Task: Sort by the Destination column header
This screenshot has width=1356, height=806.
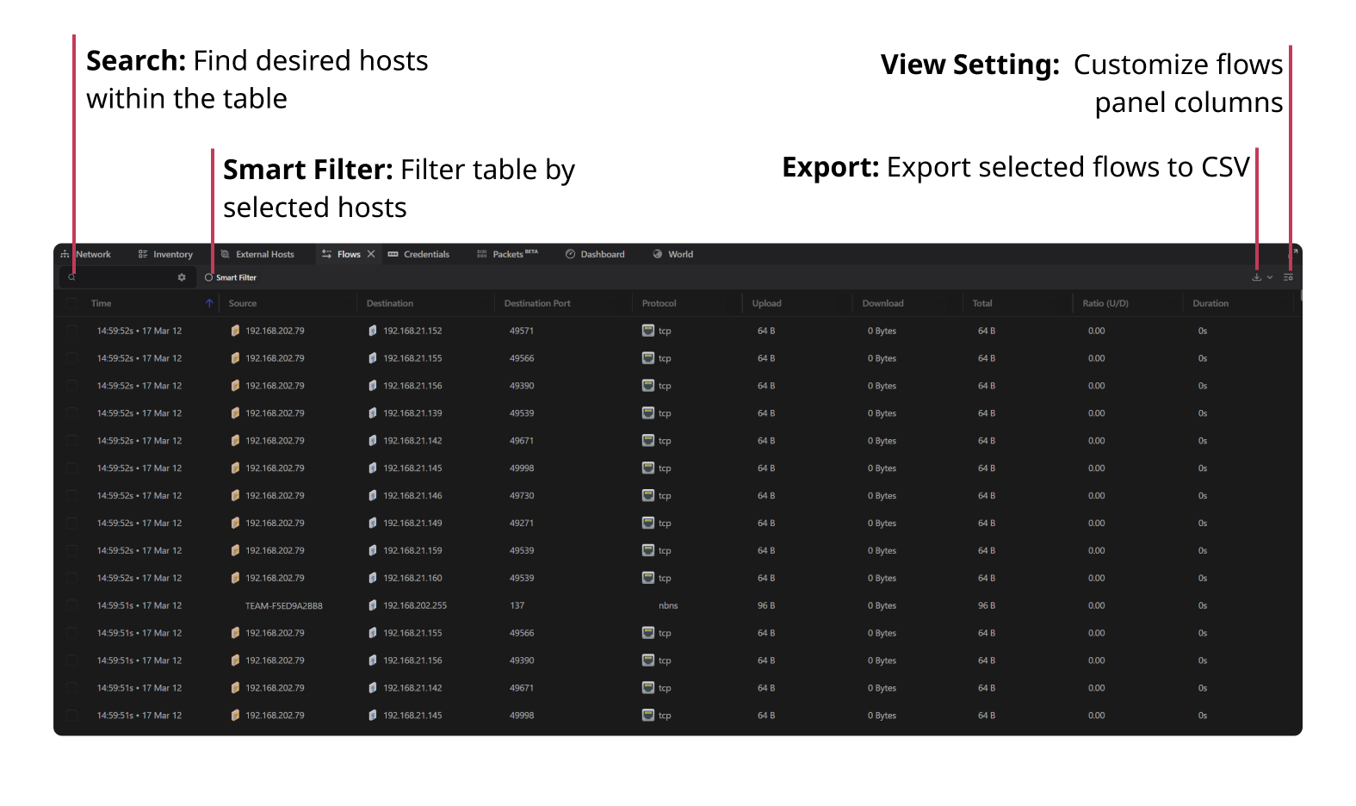Action: [x=390, y=303]
